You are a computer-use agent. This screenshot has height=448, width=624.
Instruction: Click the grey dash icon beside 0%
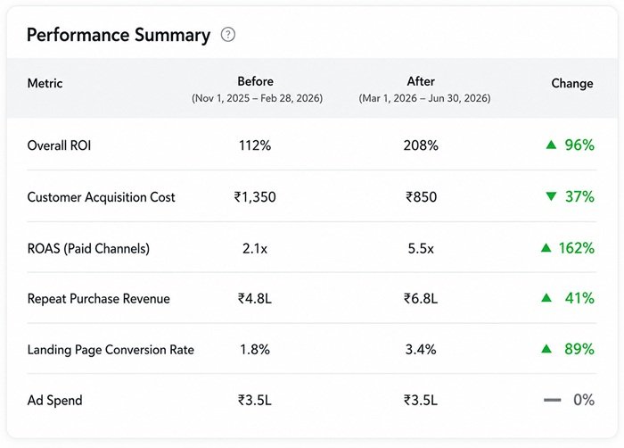pyautogui.click(x=553, y=400)
